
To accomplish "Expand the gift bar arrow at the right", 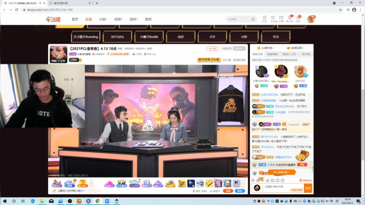I will pos(243,184).
